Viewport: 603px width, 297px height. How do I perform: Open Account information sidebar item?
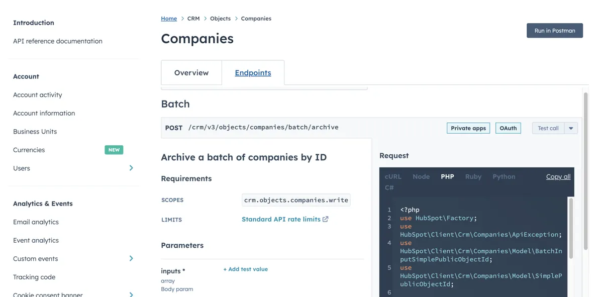coord(44,113)
